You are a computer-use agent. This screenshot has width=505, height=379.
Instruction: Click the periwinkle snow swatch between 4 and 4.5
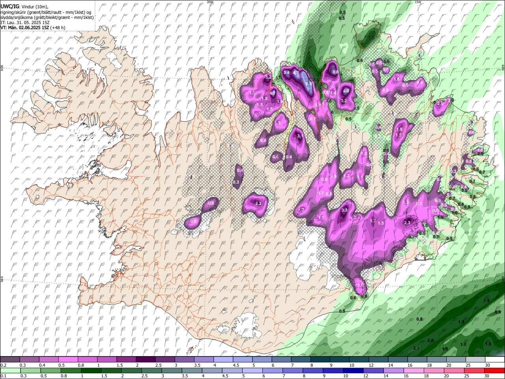coord(223,359)
